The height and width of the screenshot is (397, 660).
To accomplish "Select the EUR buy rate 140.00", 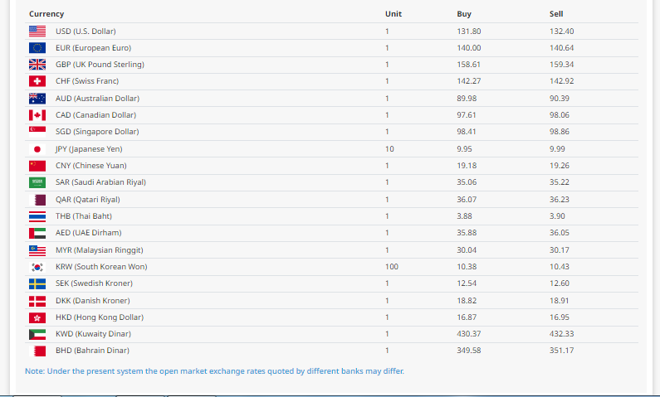I will (x=468, y=48).
